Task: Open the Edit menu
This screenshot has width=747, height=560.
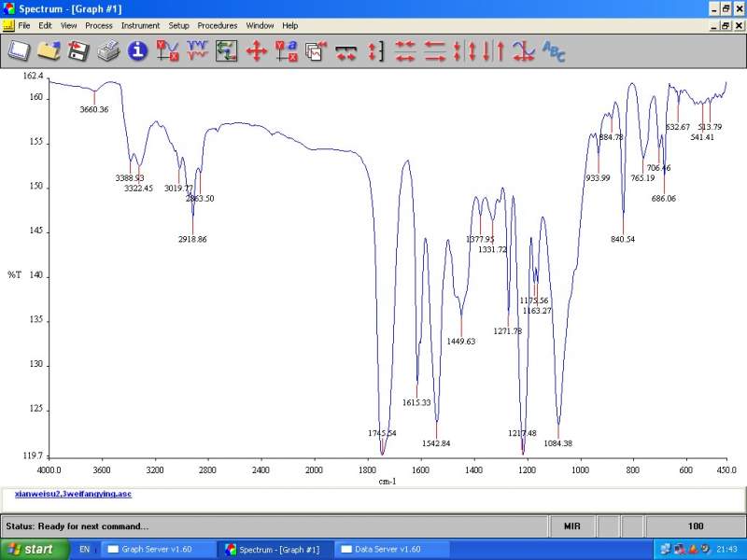Action: pyautogui.click(x=45, y=26)
